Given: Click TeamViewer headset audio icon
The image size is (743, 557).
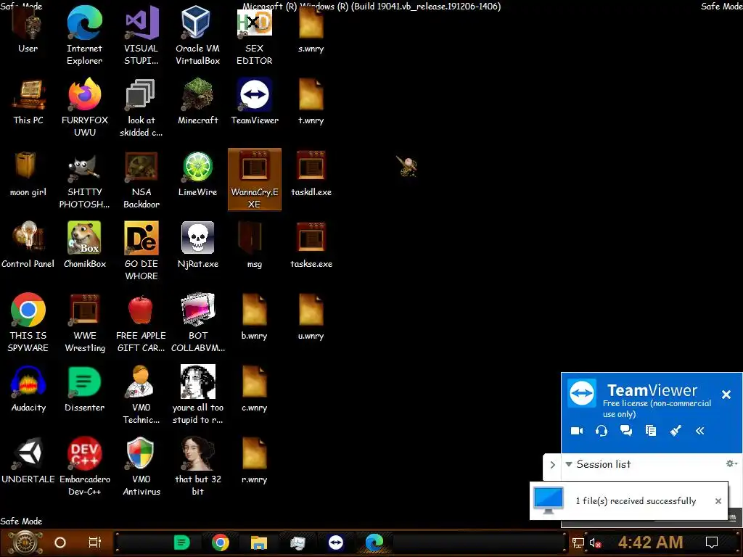Looking at the screenshot, I should pos(602,431).
